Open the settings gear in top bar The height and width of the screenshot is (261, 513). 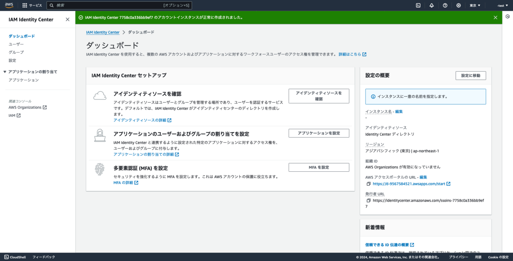[x=459, y=6]
